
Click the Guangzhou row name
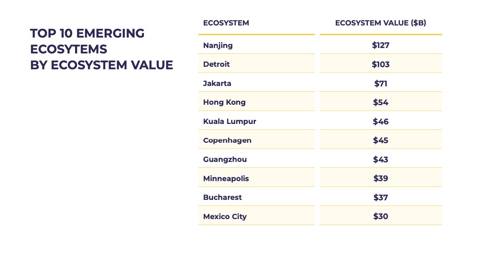tap(225, 159)
